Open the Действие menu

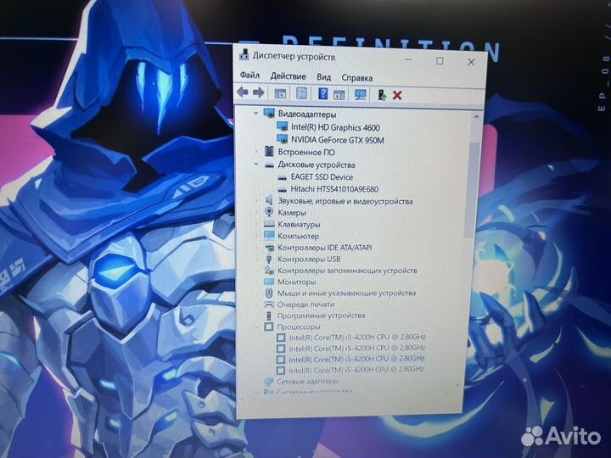[288, 76]
